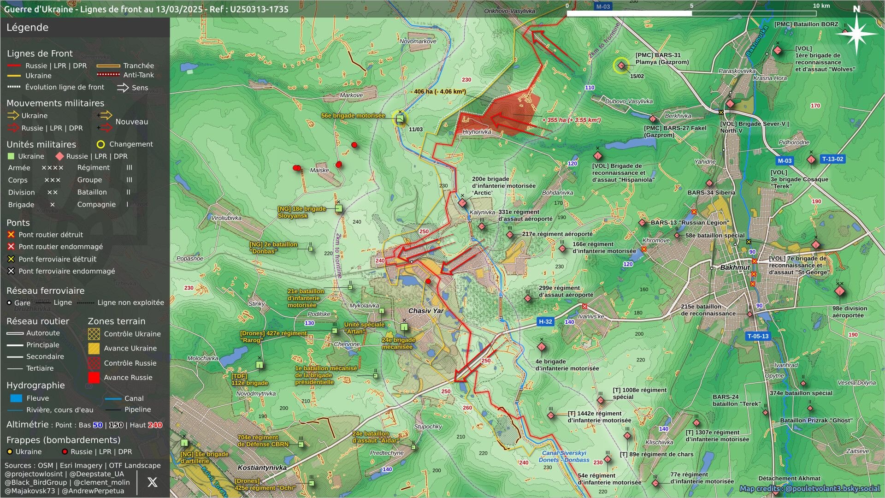Click the Changement yellow circle legend icon

pos(100,144)
